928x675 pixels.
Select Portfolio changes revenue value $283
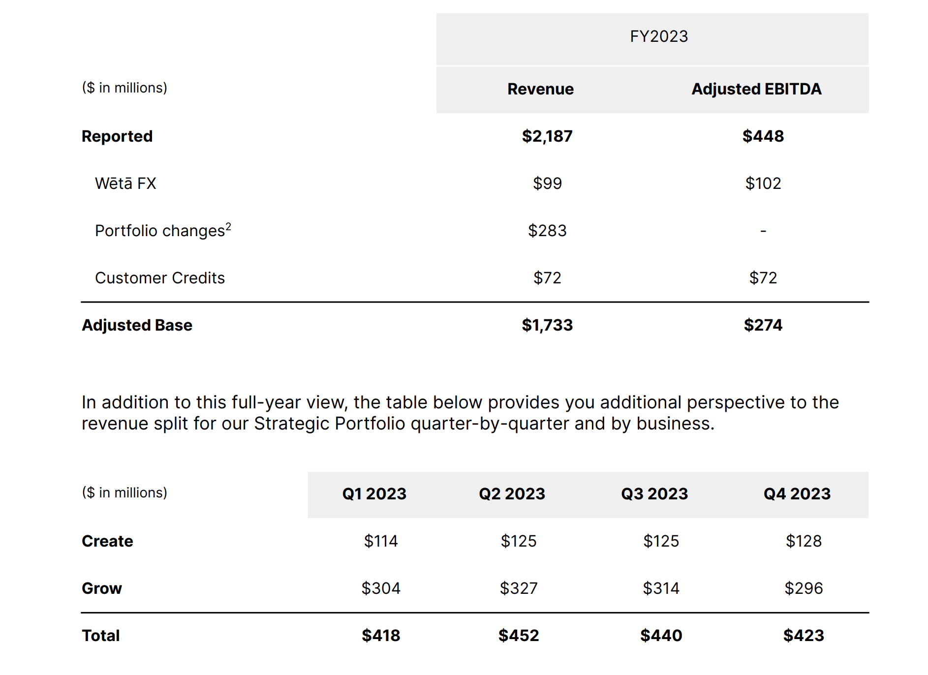tap(547, 231)
